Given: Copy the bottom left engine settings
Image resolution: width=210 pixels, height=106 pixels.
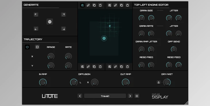Looking at the screenshot, I should pos(94,66).
